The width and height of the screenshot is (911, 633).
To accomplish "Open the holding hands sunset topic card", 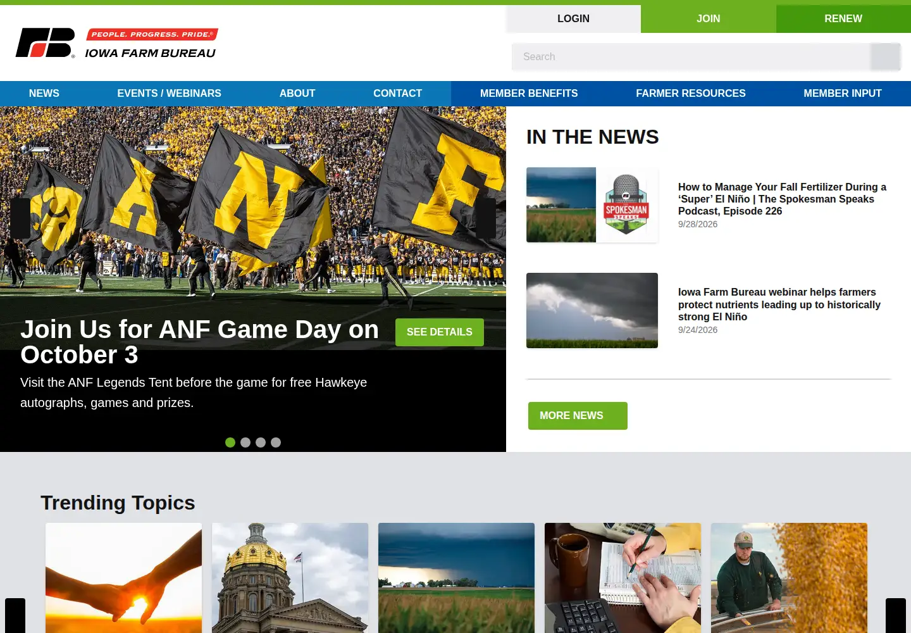I will [124, 578].
